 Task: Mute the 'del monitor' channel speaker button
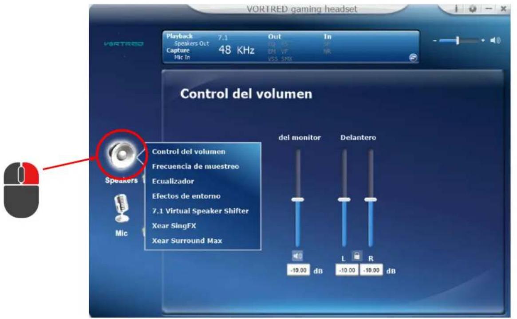click(297, 256)
